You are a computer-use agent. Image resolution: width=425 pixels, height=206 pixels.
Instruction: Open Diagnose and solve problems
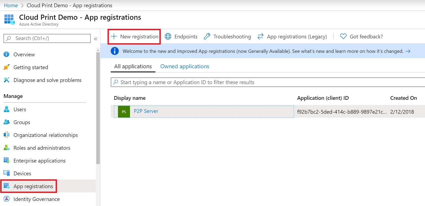[48, 80]
